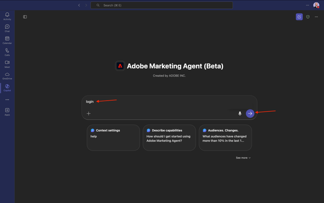
Task: Open the Meet section
Action: [7, 64]
